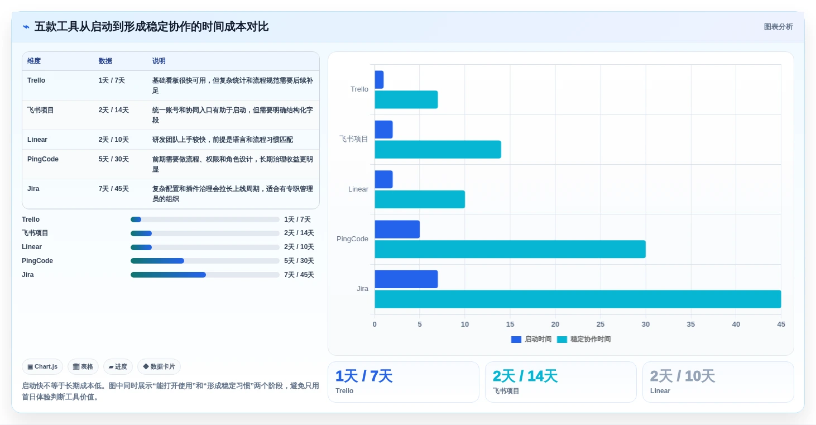Click the chart title heading text
This screenshot has height=425, width=816.
point(151,27)
